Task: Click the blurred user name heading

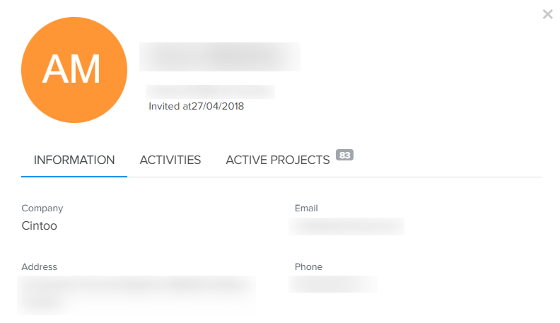Action: (220, 57)
